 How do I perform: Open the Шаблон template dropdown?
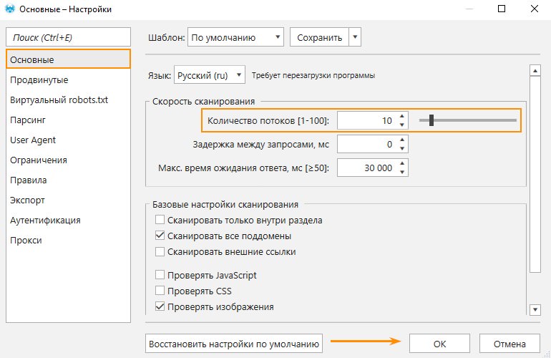(236, 37)
